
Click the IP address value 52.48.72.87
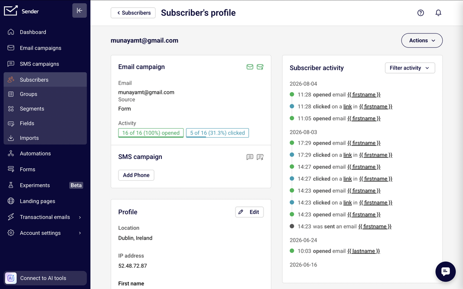pyautogui.click(x=132, y=266)
